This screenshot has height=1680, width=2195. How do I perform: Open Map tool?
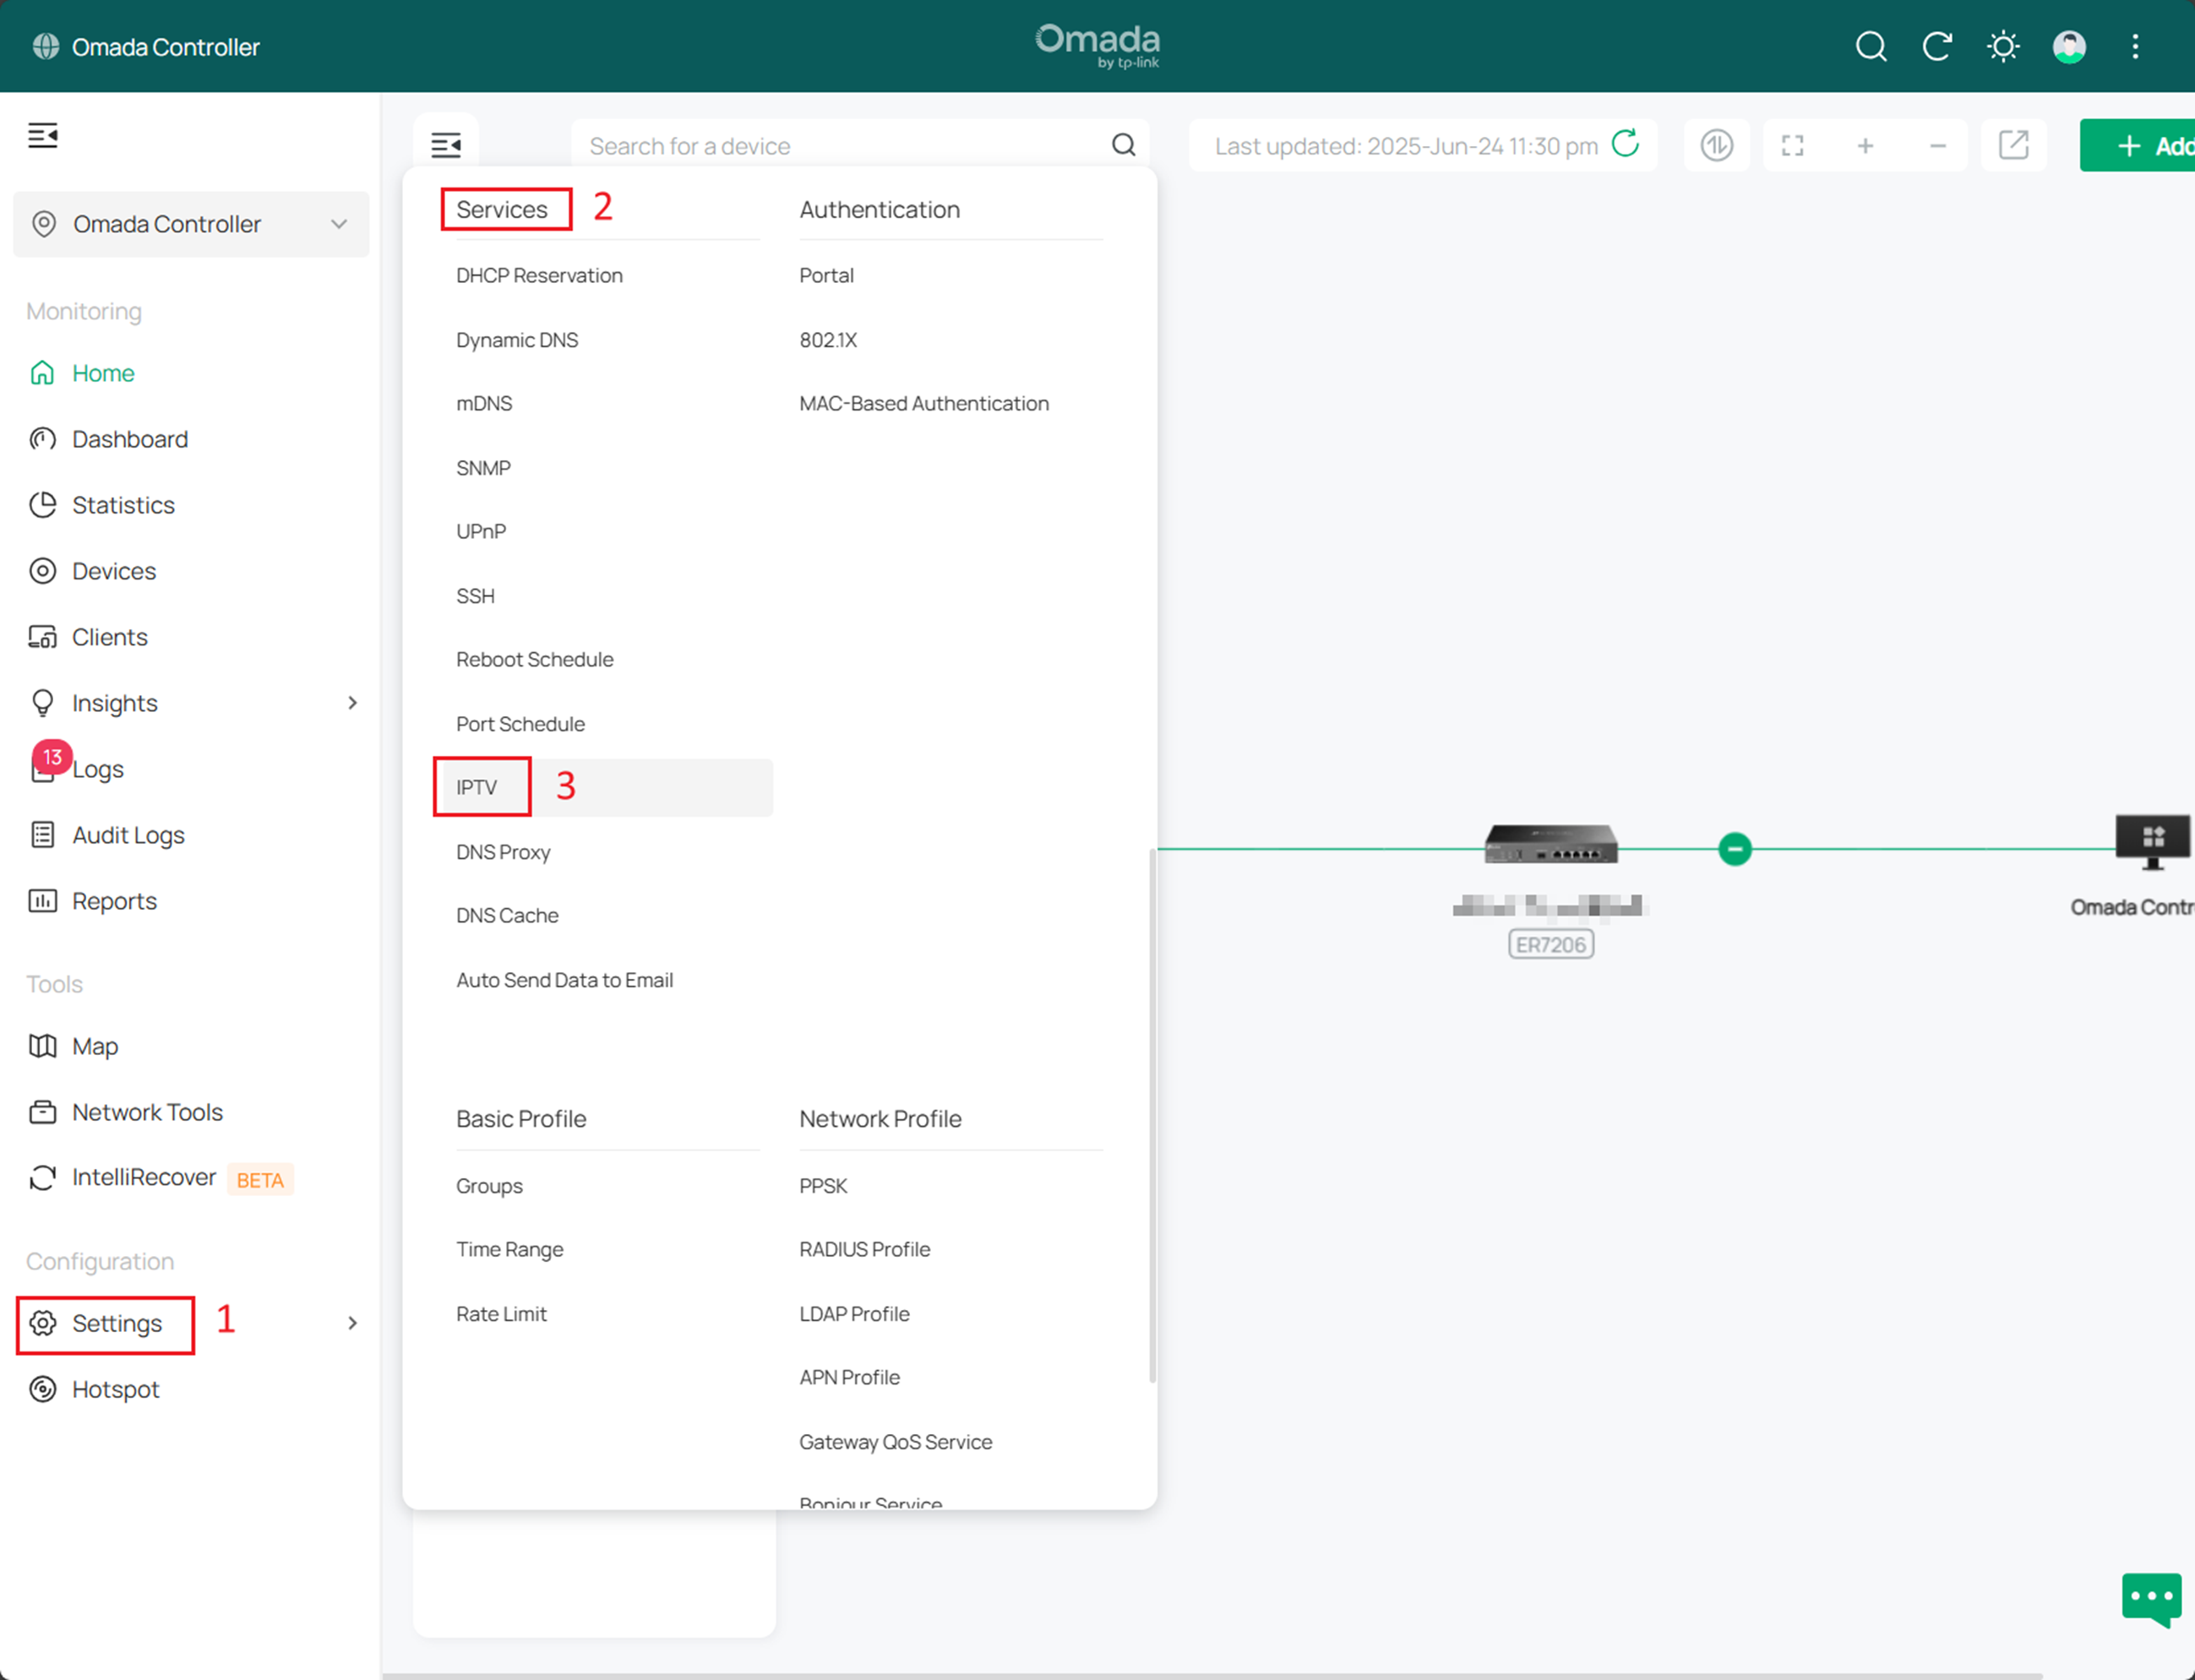click(x=95, y=1046)
